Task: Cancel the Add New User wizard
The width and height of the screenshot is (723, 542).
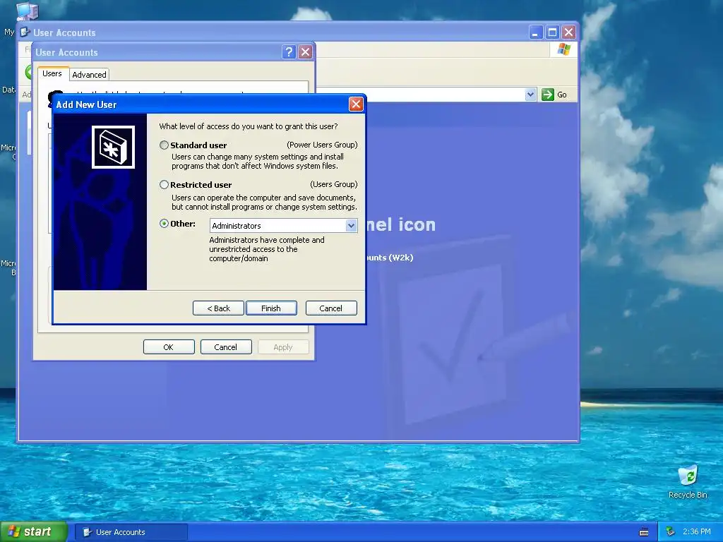Action: [331, 308]
